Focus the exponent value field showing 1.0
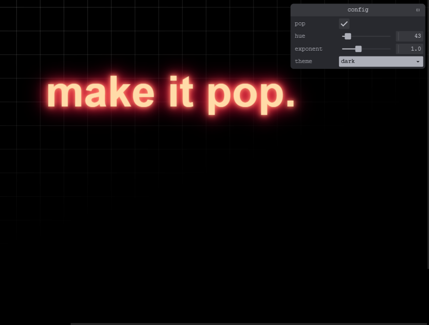This screenshot has height=325, width=429. 411,49
